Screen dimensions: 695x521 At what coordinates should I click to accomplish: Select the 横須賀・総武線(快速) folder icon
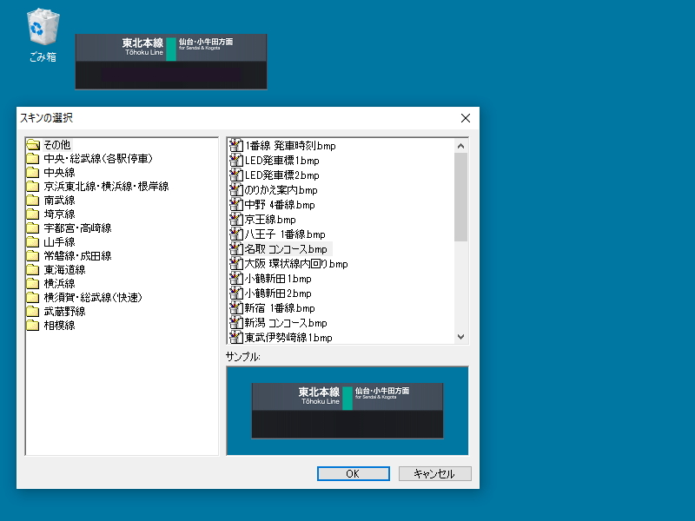pos(33,297)
